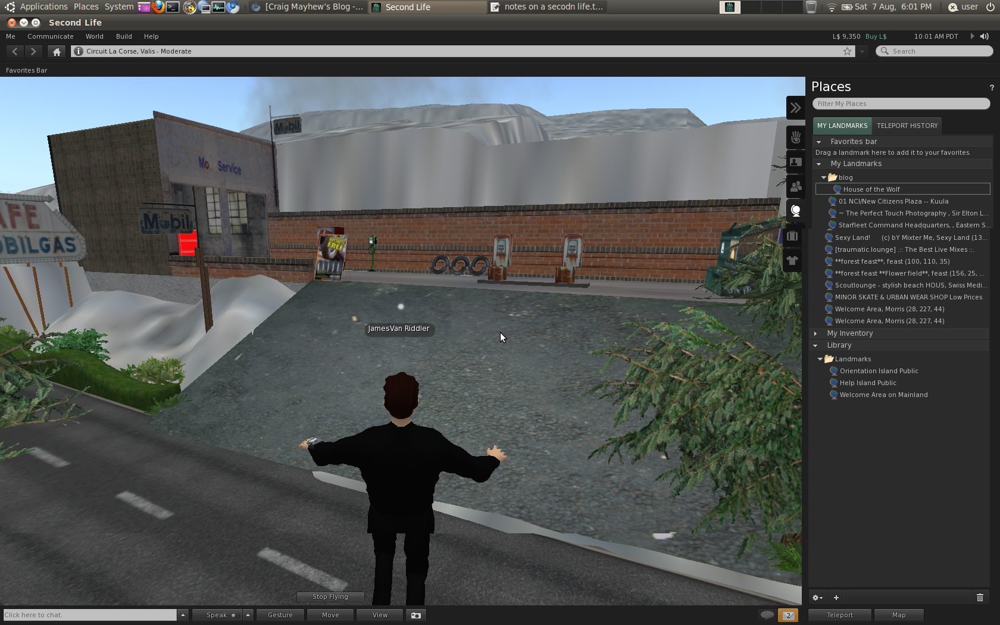Star this location as a favorite landmark
1000x625 pixels.
tap(847, 51)
